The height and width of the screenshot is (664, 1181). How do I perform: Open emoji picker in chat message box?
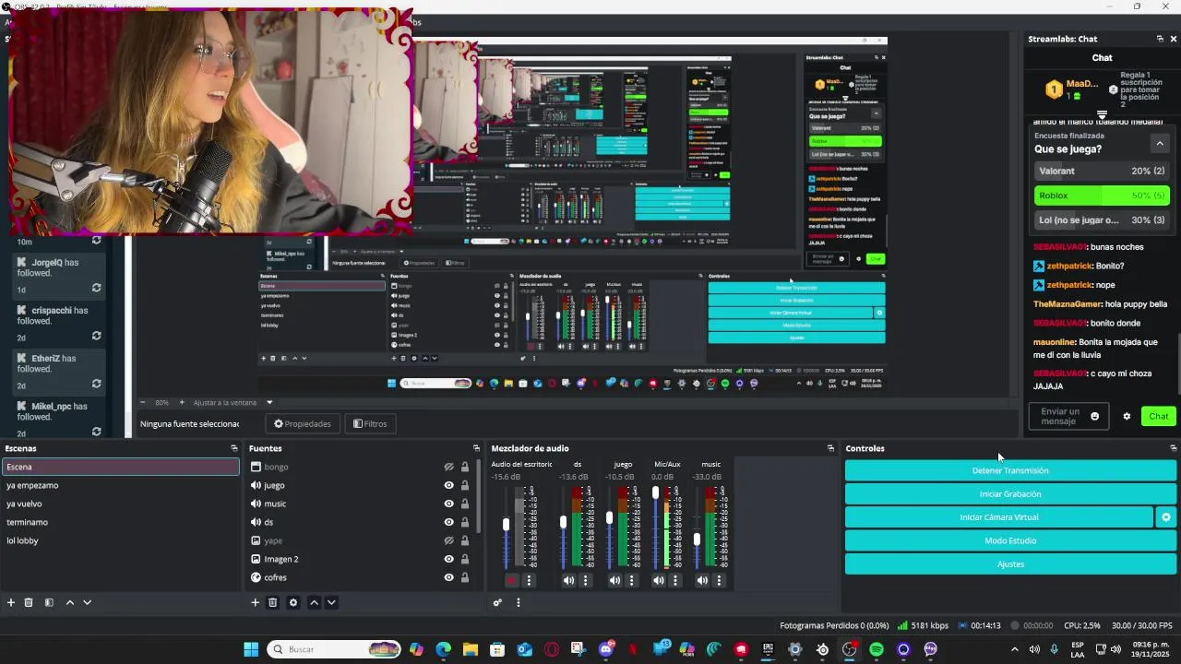click(x=1095, y=416)
